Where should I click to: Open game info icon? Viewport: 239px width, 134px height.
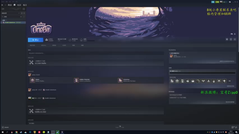[231, 39]
